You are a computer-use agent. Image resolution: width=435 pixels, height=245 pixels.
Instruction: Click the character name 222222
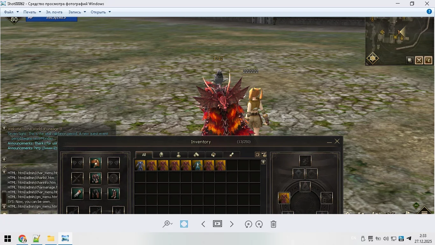pyautogui.click(x=251, y=71)
